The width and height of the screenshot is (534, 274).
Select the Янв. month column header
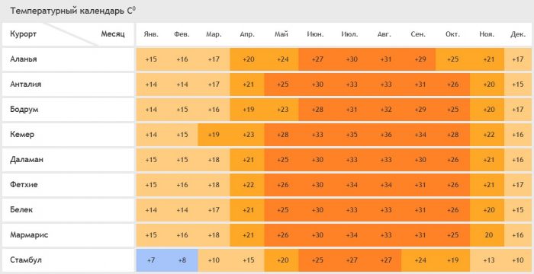pos(151,34)
